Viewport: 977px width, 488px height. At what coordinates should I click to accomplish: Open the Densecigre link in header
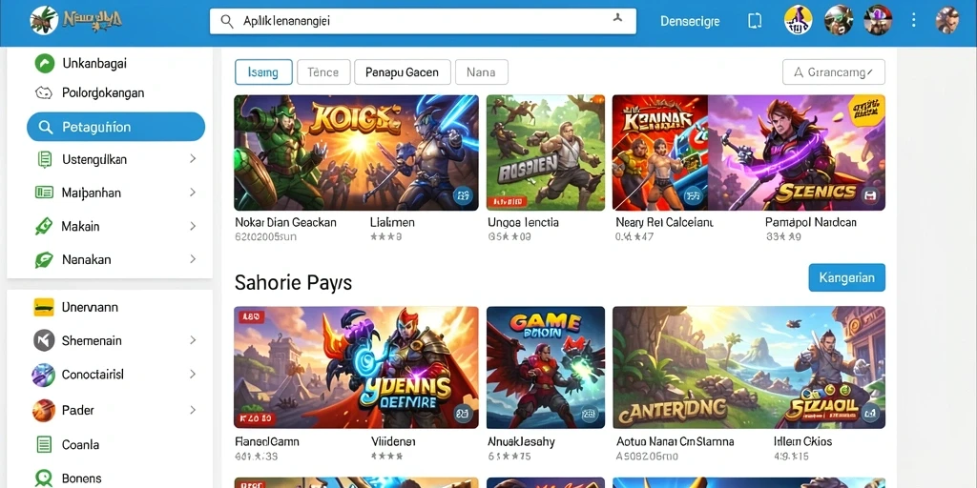[x=690, y=21]
